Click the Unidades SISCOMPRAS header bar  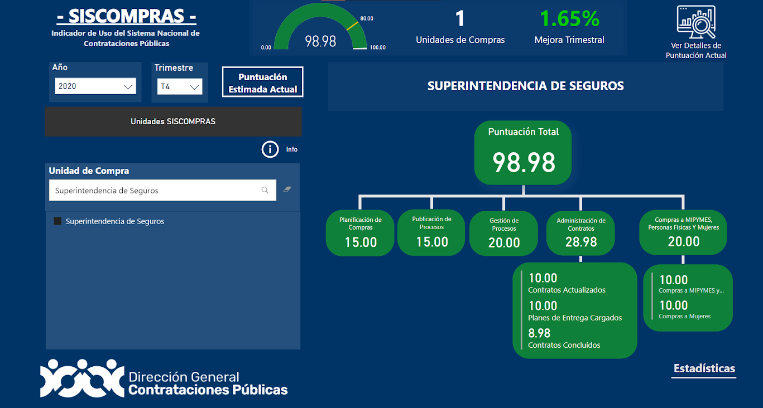pyautogui.click(x=173, y=122)
